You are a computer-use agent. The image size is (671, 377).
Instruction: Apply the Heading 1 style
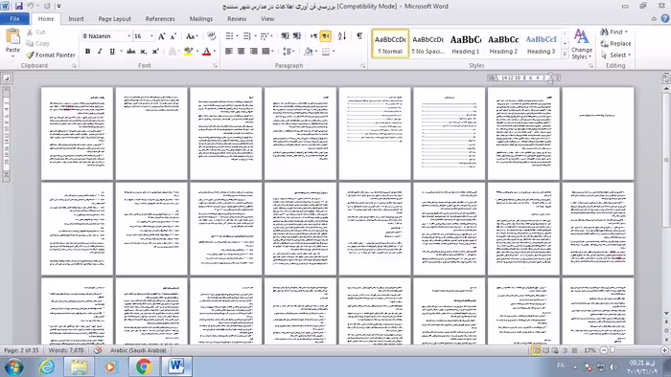pyautogui.click(x=465, y=44)
